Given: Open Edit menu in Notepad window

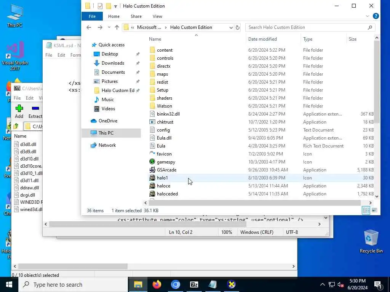Looking at the screenshot, I should pos(61,55).
